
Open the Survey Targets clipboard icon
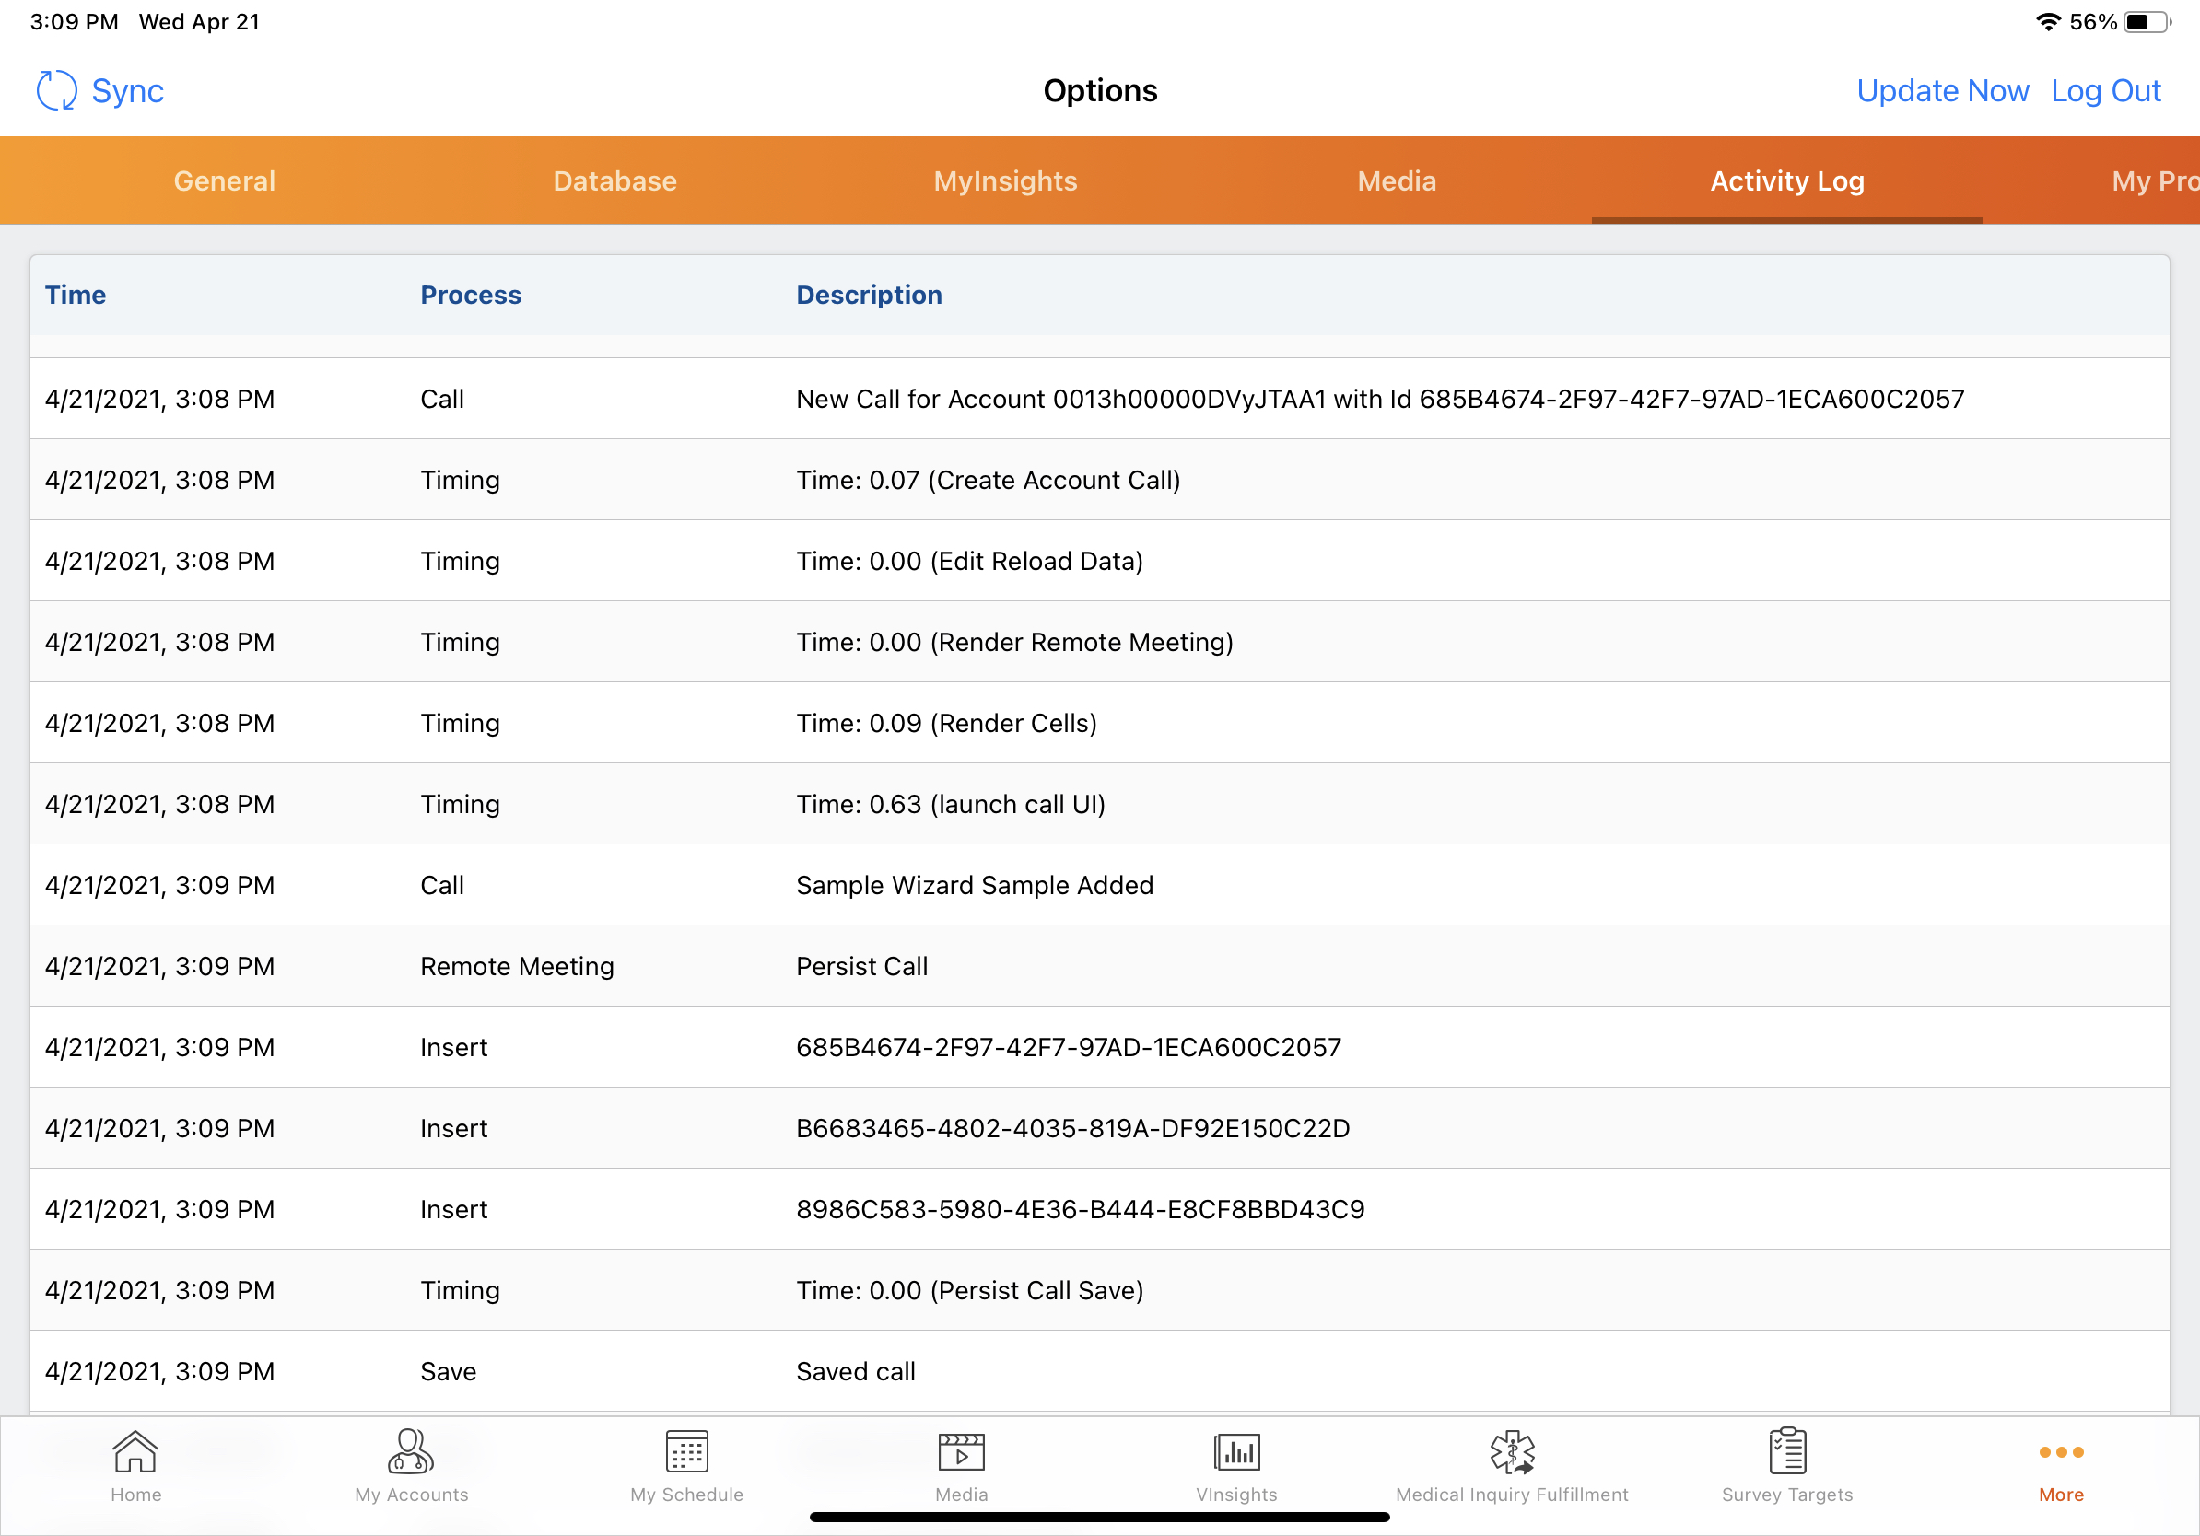click(1787, 1451)
